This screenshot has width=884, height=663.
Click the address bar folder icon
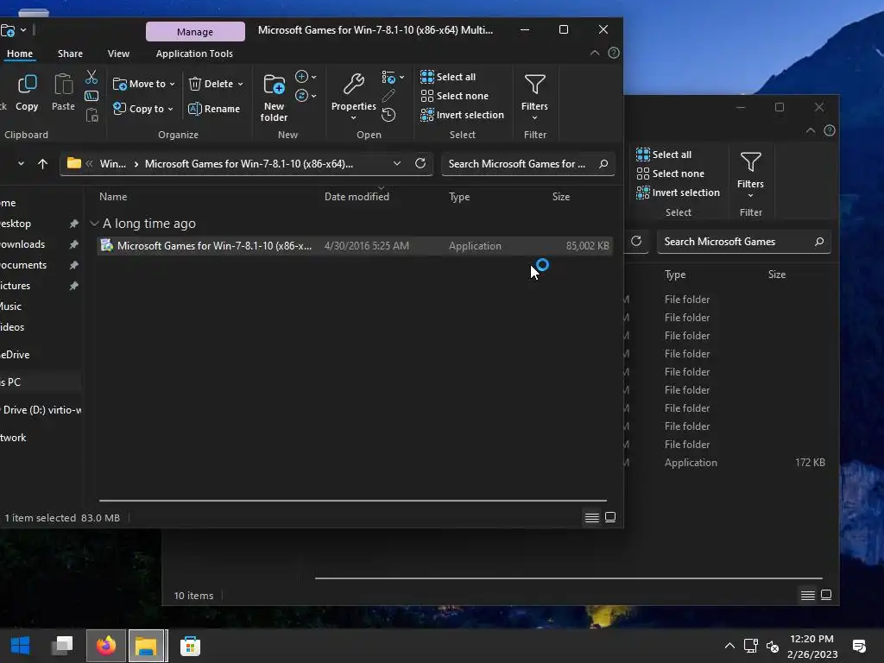[x=74, y=163]
